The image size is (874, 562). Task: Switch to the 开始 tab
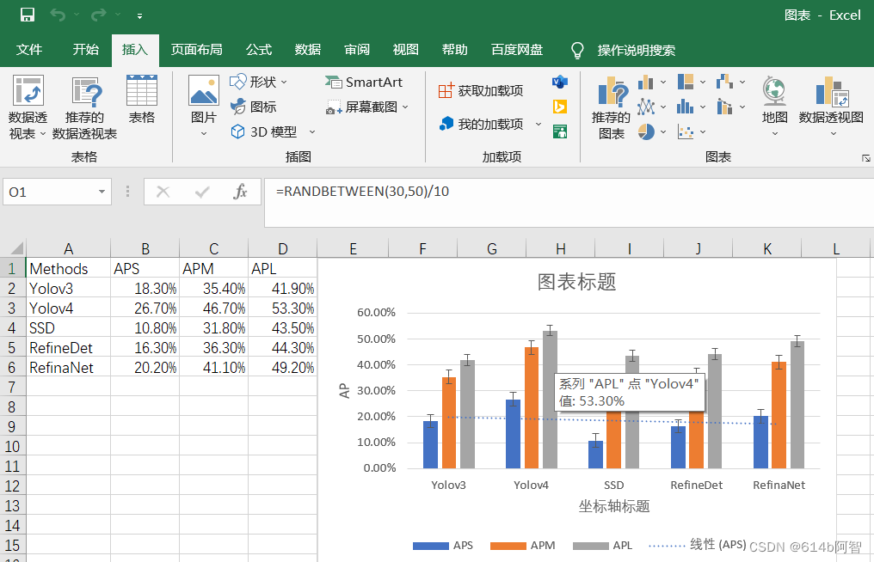(x=85, y=50)
